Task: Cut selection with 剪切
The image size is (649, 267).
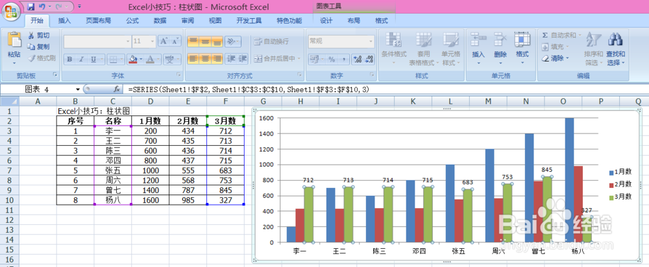Action: 38,36
